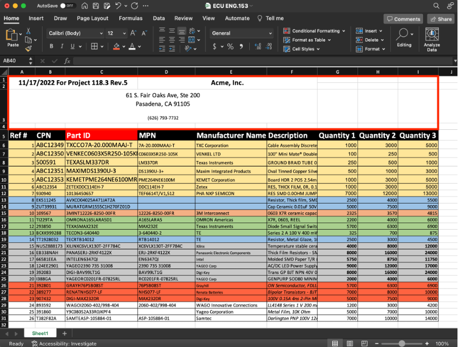The height and width of the screenshot is (347, 458).
Task: Open the Editing tools group
Action: (404, 38)
